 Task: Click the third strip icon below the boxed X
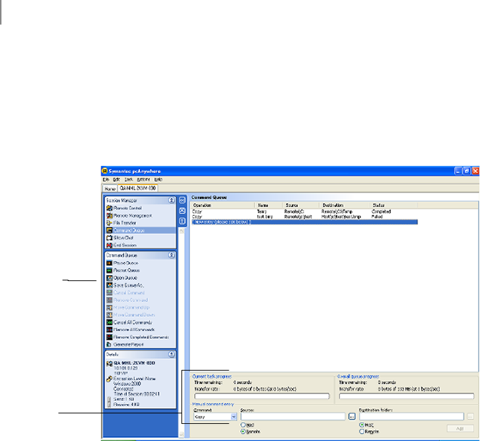[x=182, y=221]
